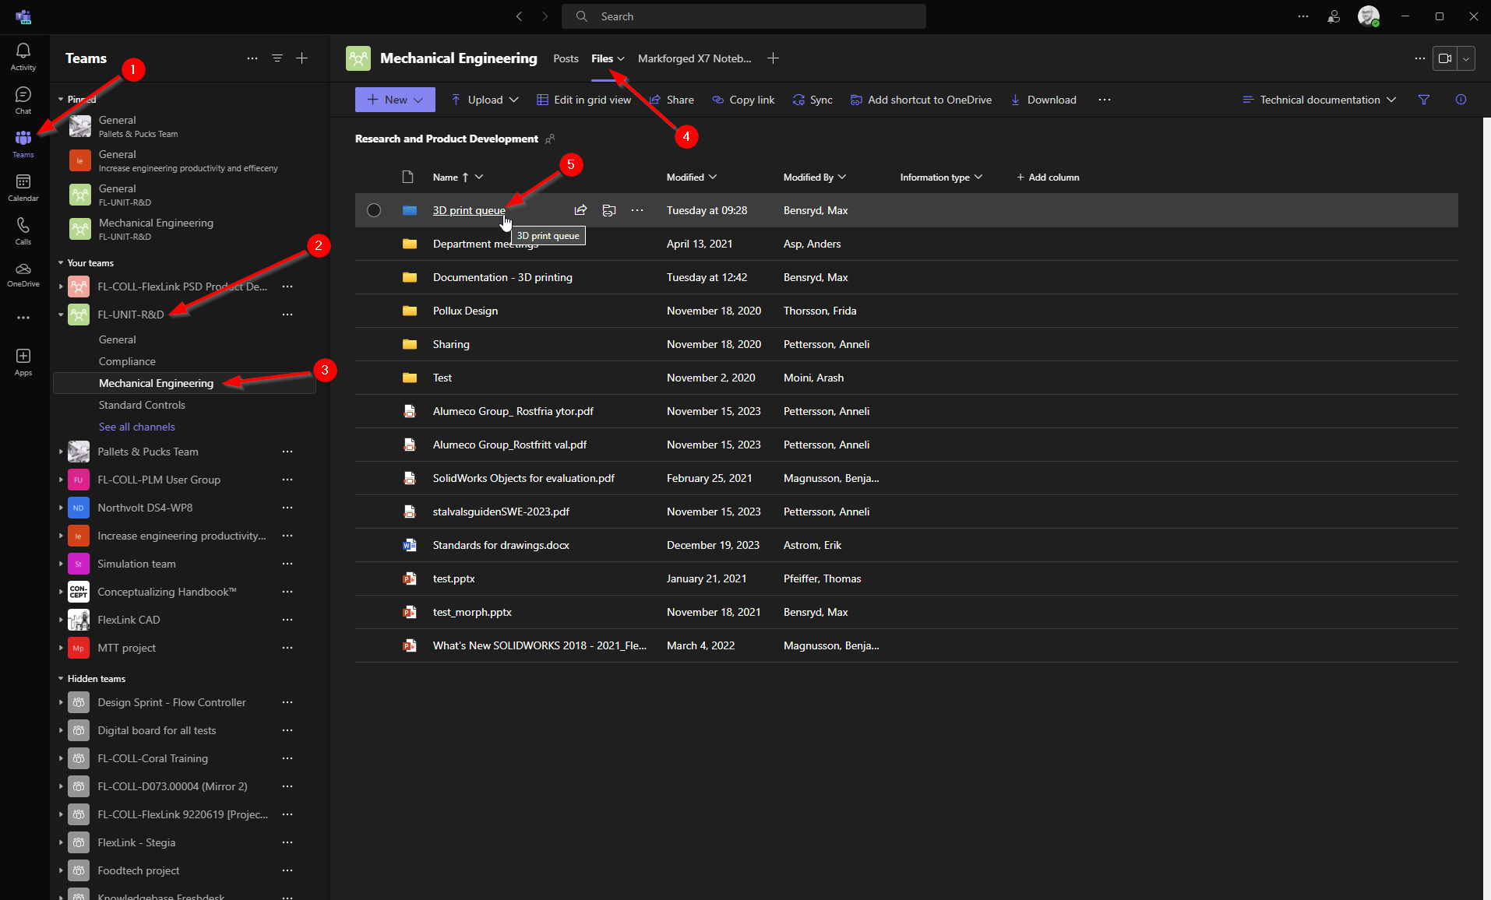Click the Sync button
Viewport: 1491px width, 900px height.
812,100
